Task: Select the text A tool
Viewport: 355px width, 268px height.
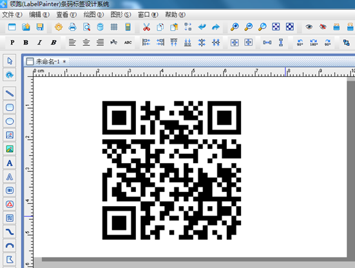Action: 10,163
